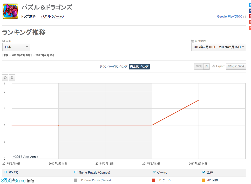Screen dimensions: 251x184
Task: Click the x-axis label 2017年2月13日
Action: tap(151, 164)
